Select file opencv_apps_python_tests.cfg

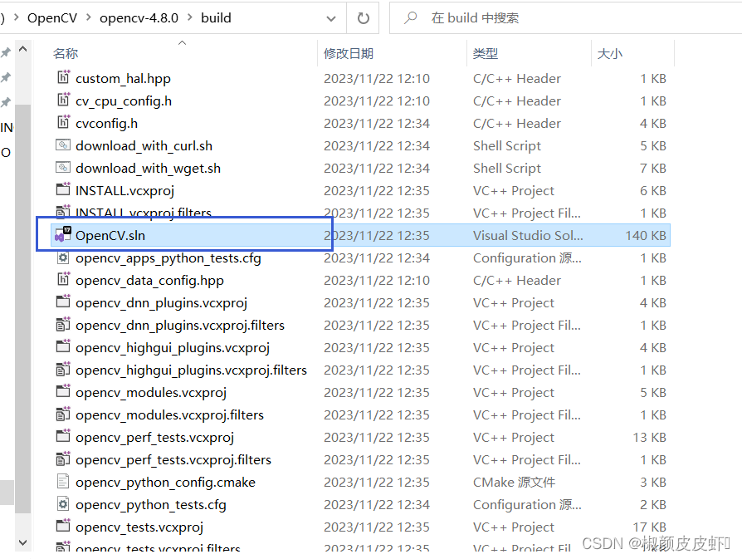[168, 258]
